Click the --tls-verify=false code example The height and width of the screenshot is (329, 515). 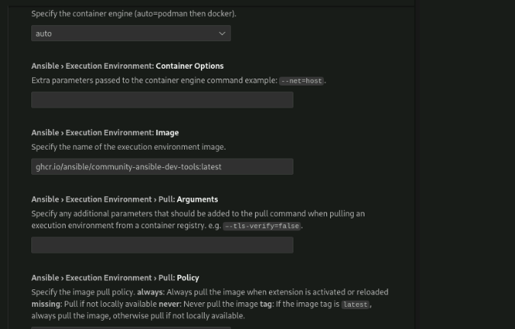point(263,226)
